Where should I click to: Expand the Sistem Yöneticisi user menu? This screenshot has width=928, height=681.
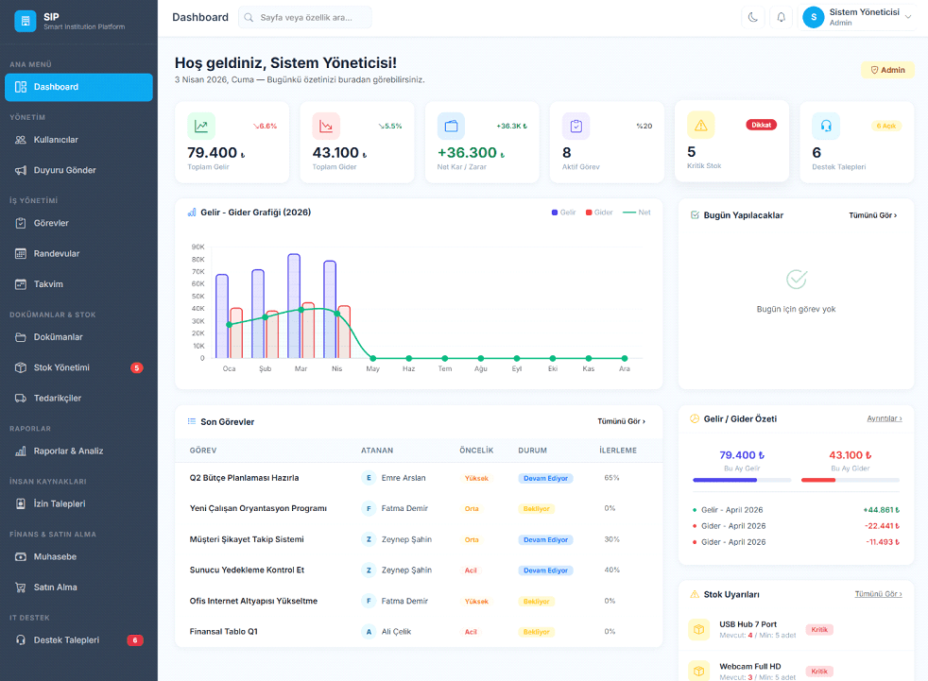pos(858,17)
